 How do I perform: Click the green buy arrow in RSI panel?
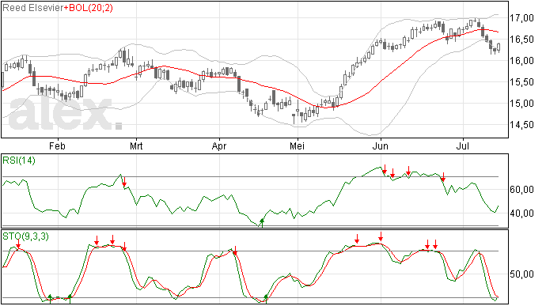tap(262, 223)
